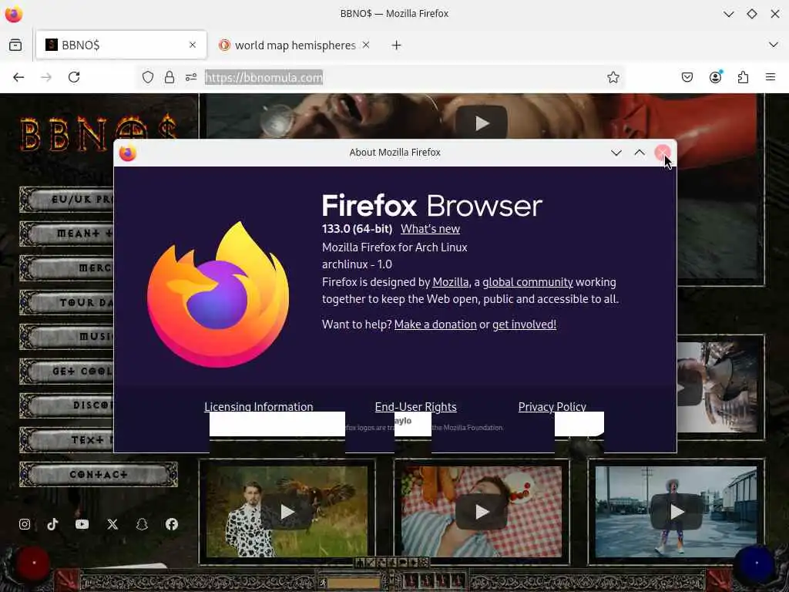Go back to the previous page

(18, 77)
